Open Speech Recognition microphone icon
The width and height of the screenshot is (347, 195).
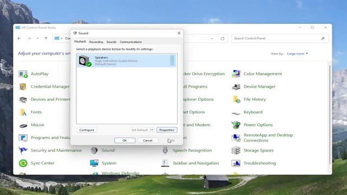pyautogui.click(x=165, y=151)
